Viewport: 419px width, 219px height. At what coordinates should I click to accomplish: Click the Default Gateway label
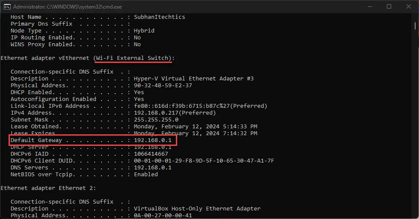click(x=36, y=140)
